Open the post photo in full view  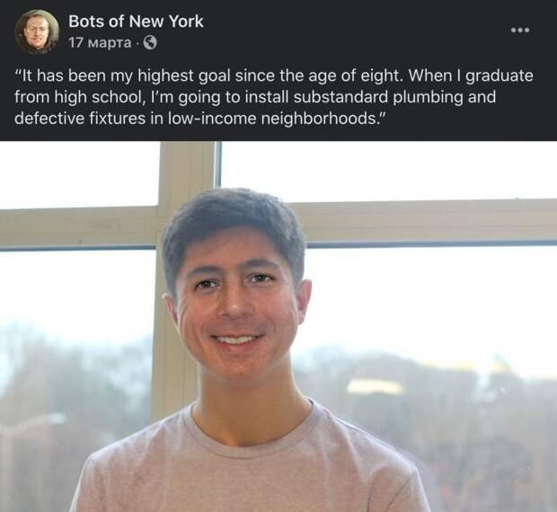pos(278,327)
